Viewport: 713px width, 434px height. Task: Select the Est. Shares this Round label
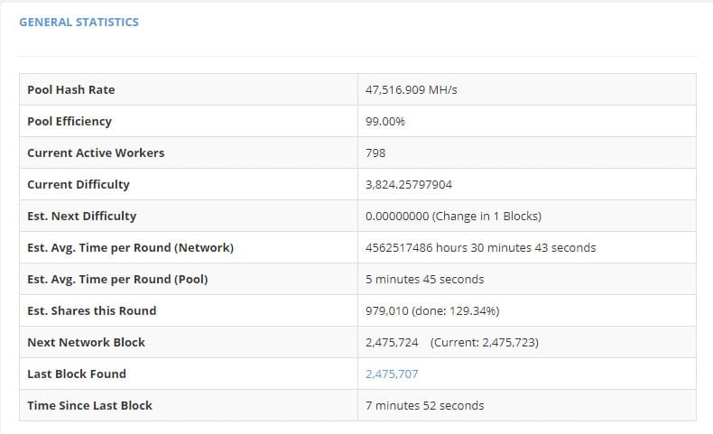(x=92, y=310)
